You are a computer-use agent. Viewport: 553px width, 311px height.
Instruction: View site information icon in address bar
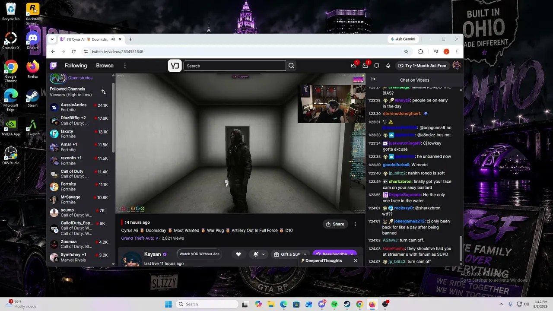tap(86, 51)
